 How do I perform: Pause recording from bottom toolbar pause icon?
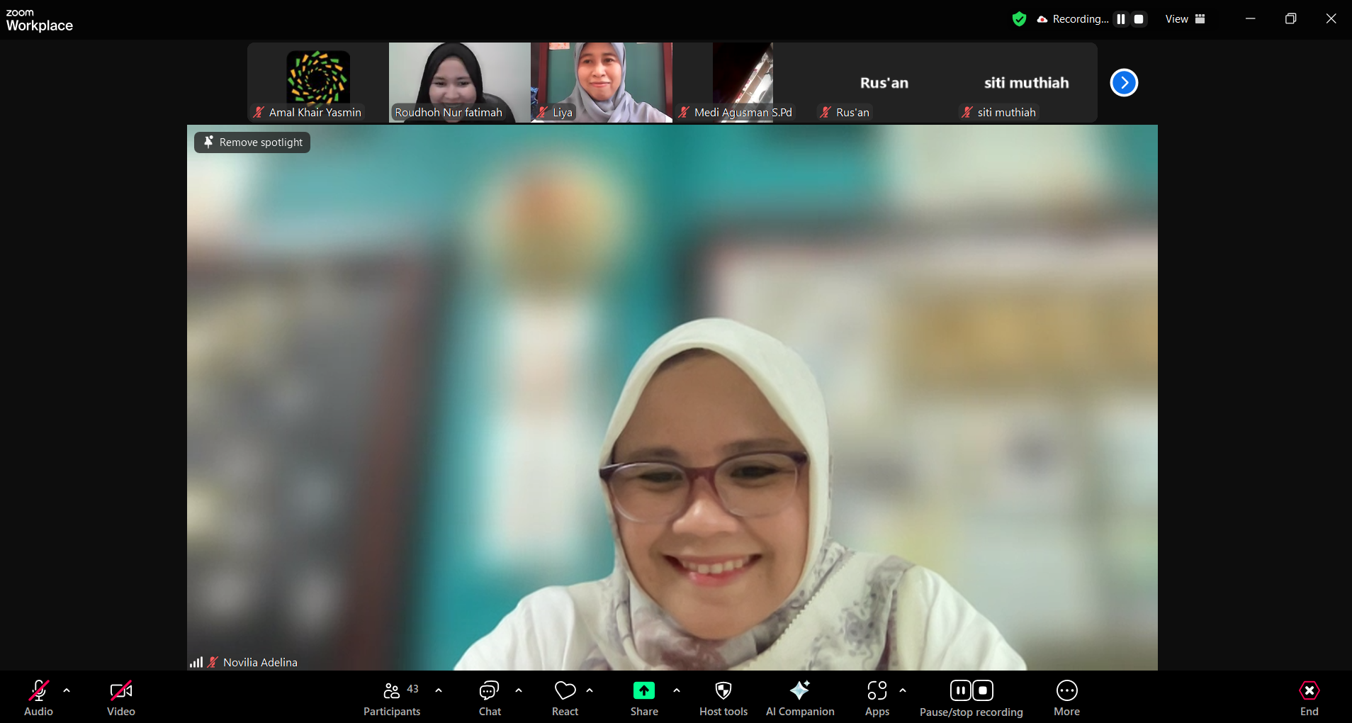pyautogui.click(x=961, y=690)
